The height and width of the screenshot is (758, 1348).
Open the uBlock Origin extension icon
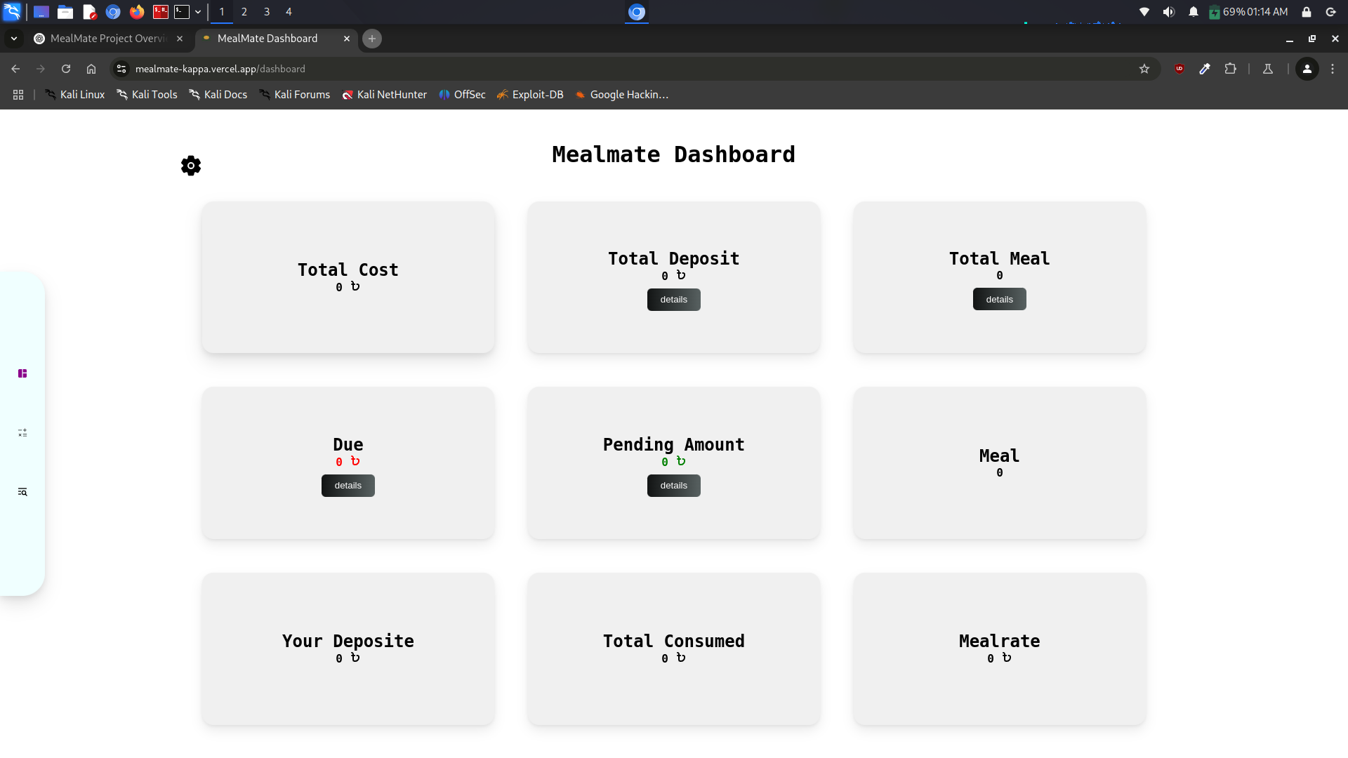coord(1179,69)
